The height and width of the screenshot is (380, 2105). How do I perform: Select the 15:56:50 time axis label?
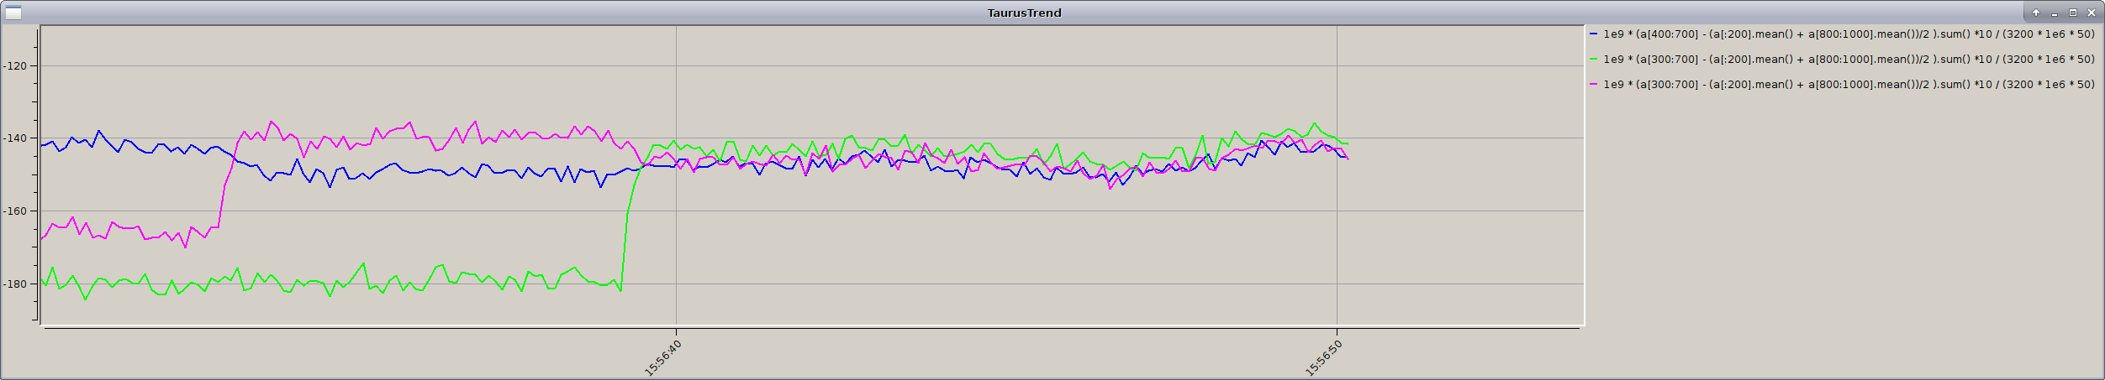[1323, 358]
